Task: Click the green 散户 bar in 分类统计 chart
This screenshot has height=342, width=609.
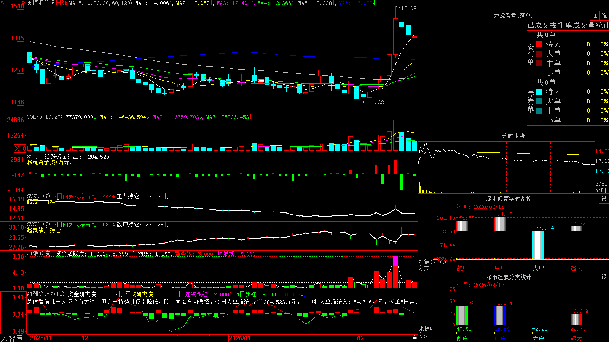Action: click(x=462, y=315)
